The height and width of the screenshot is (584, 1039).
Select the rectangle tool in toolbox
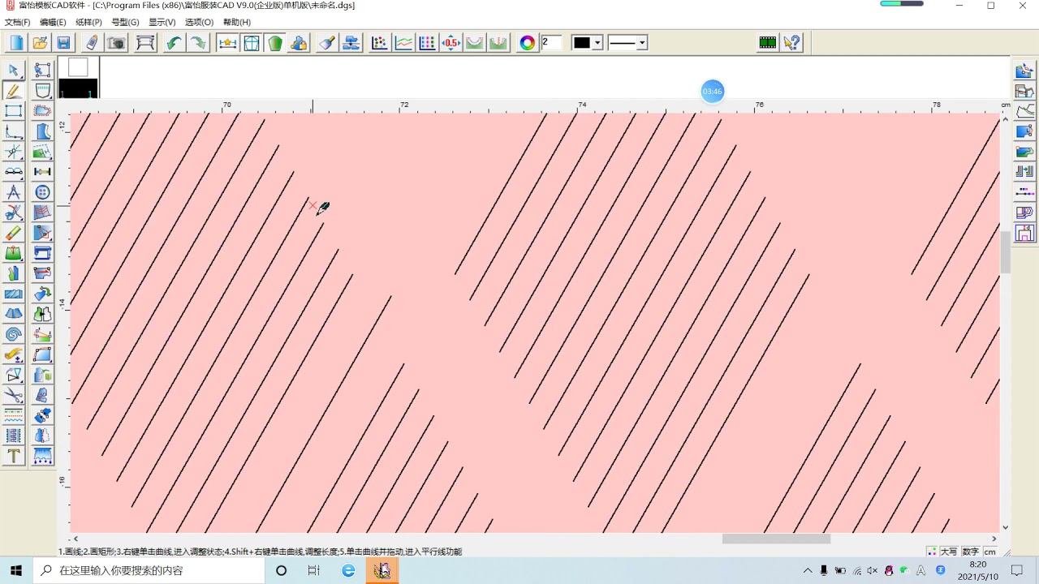point(14,111)
